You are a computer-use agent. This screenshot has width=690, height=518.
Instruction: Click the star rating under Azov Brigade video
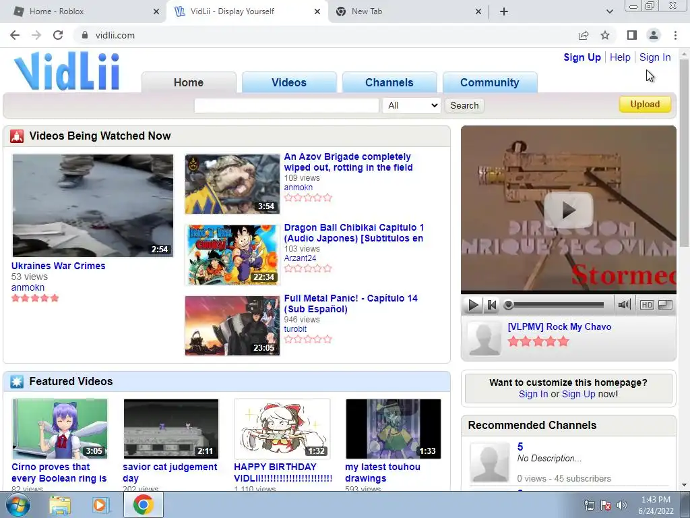308,198
